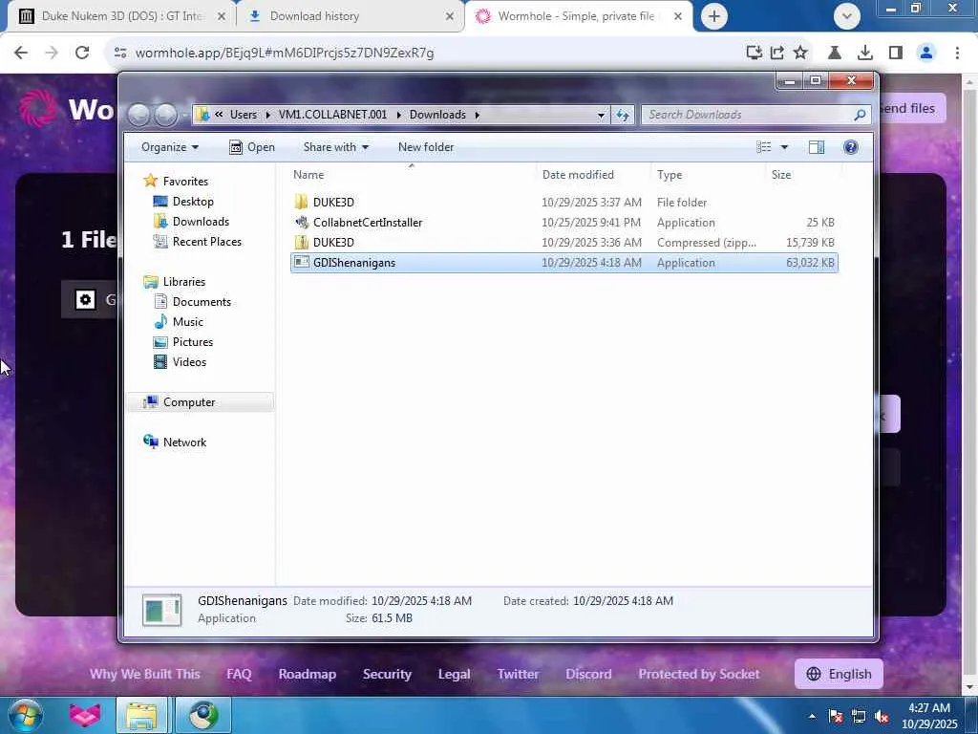Viewport: 978px width, 734px height.
Task: Select Network in the navigation pane
Action: click(x=184, y=442)
